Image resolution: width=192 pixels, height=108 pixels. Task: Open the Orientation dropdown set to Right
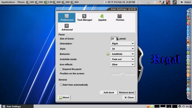pos(123,43)
